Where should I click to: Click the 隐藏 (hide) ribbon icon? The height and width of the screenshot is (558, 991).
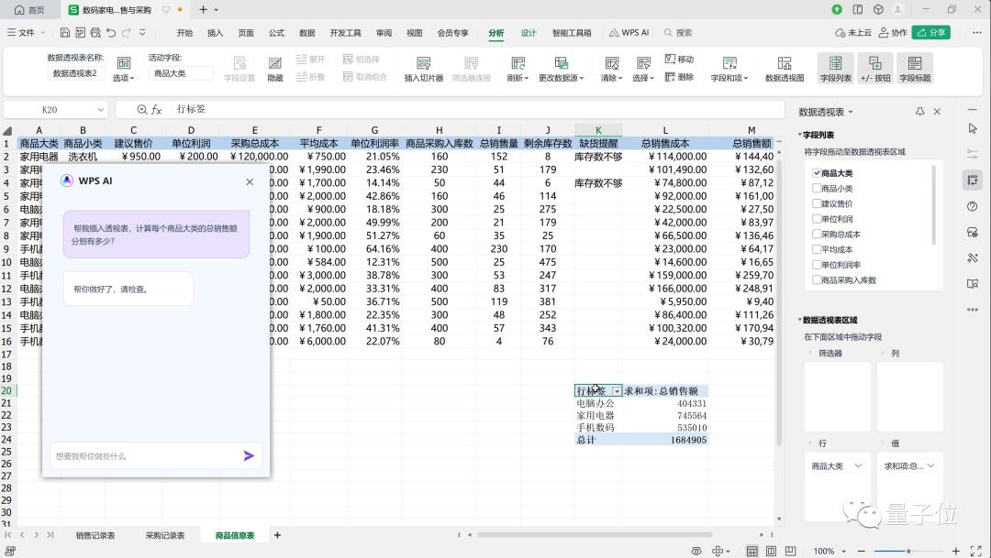point(275,63)
